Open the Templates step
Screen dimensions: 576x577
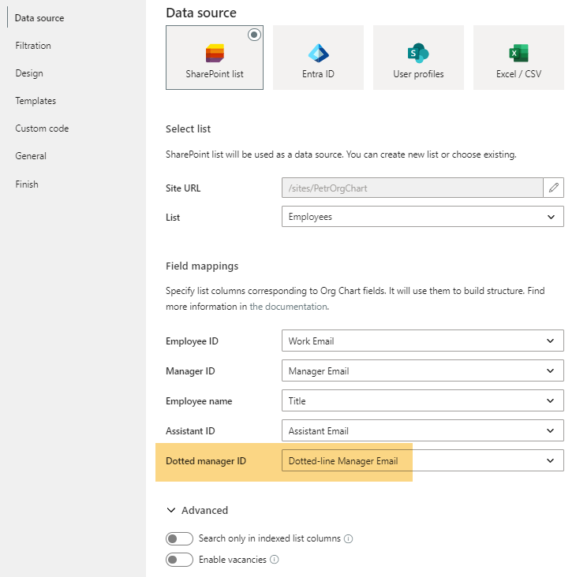point(36,101)
